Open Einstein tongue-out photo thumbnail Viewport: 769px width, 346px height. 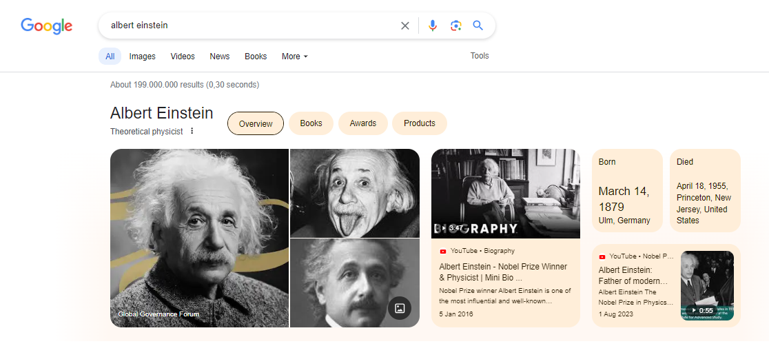point(354,193)
